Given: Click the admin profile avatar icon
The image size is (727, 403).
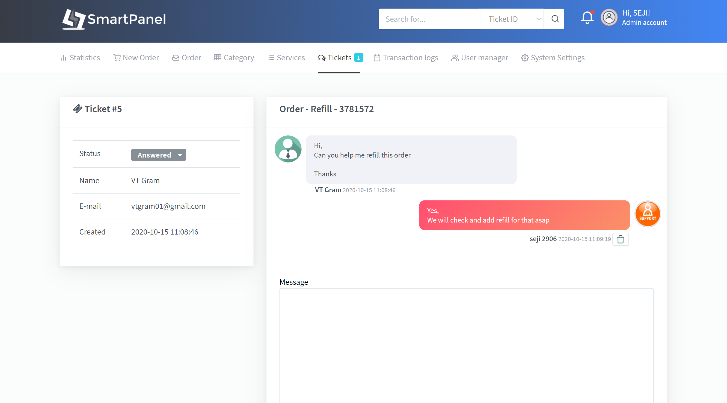Looking at the screenshot, I should pos(609,17).
